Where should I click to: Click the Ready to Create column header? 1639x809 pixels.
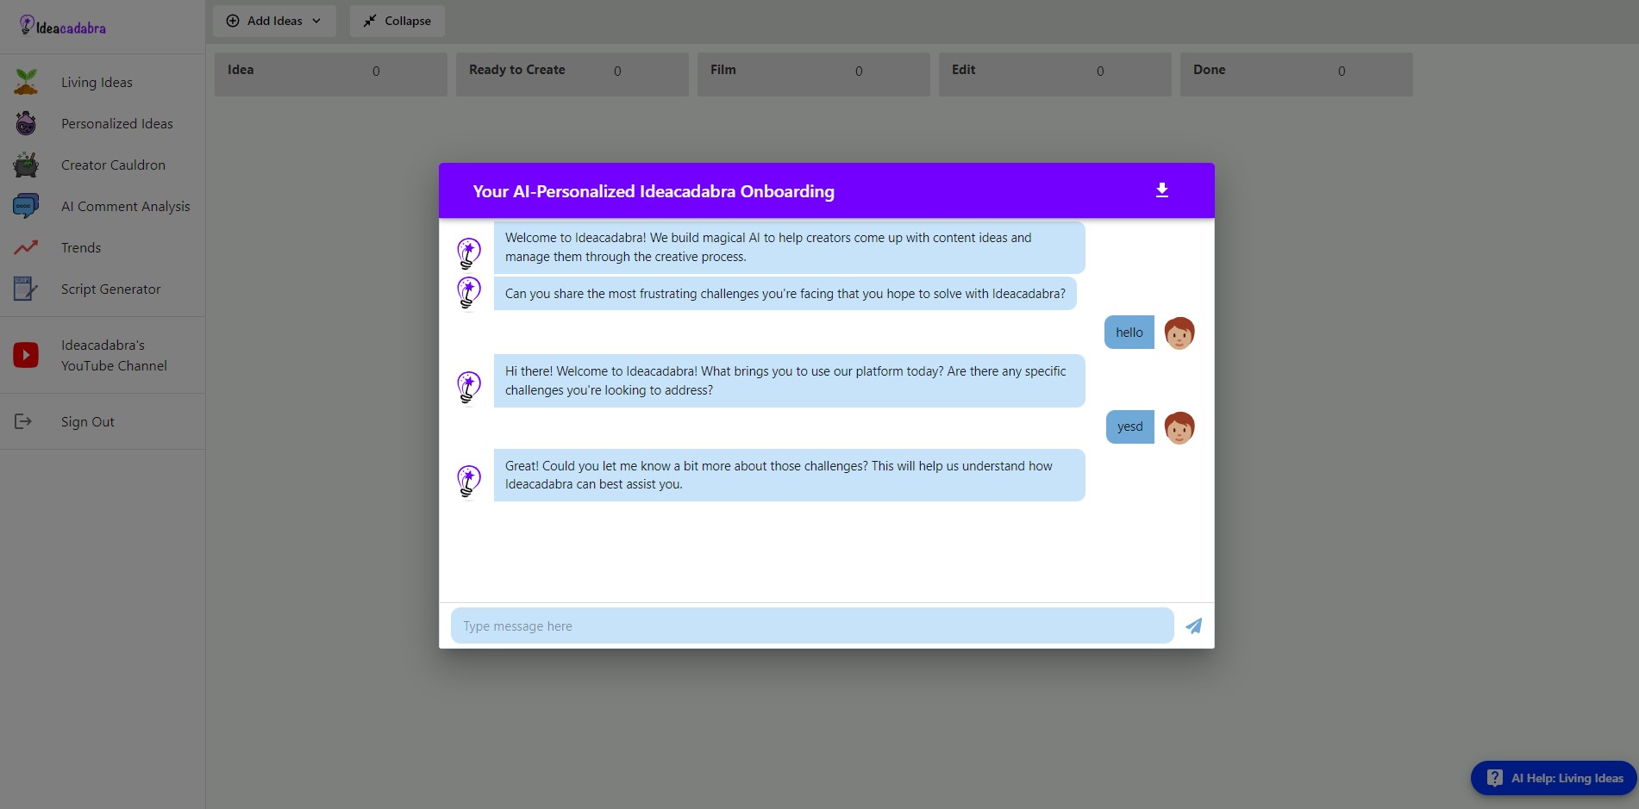click(x=572, y=74)
